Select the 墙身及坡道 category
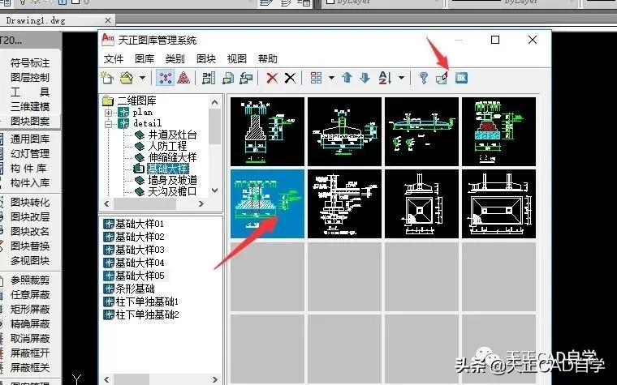This screenshot has height=385, width=617. point(172,180)
